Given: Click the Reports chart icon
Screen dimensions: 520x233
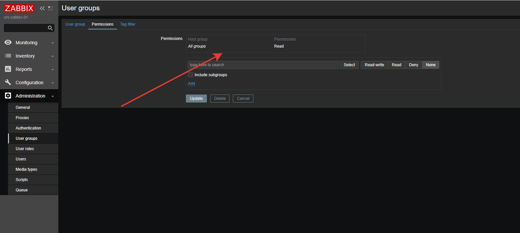Looking at the screenshot, I should coord(8,69).
